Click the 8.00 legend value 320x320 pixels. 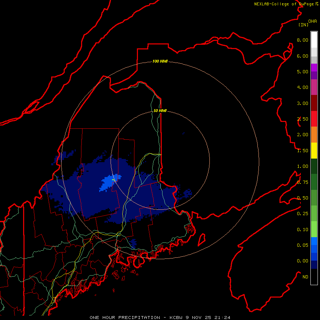point(303,40)
